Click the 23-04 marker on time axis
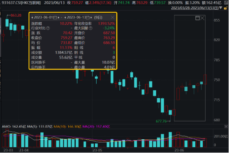This screenshot has height=153, width=229. tap(24, 150)
